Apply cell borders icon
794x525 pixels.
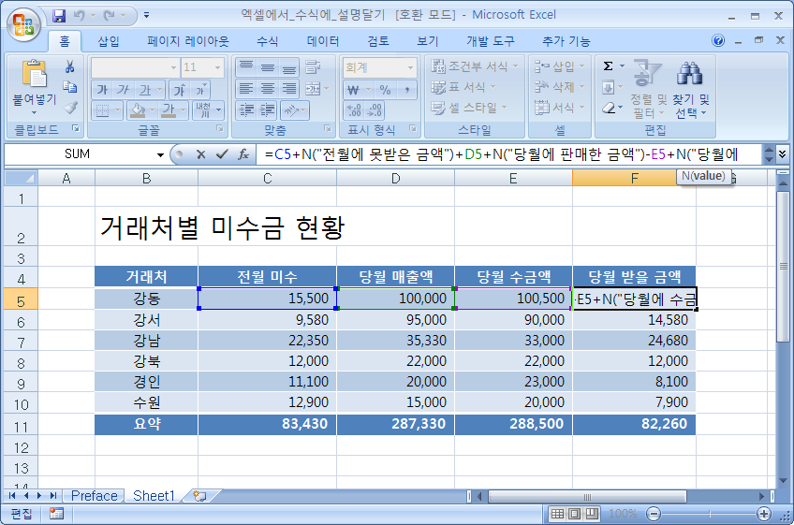(103, 109)
